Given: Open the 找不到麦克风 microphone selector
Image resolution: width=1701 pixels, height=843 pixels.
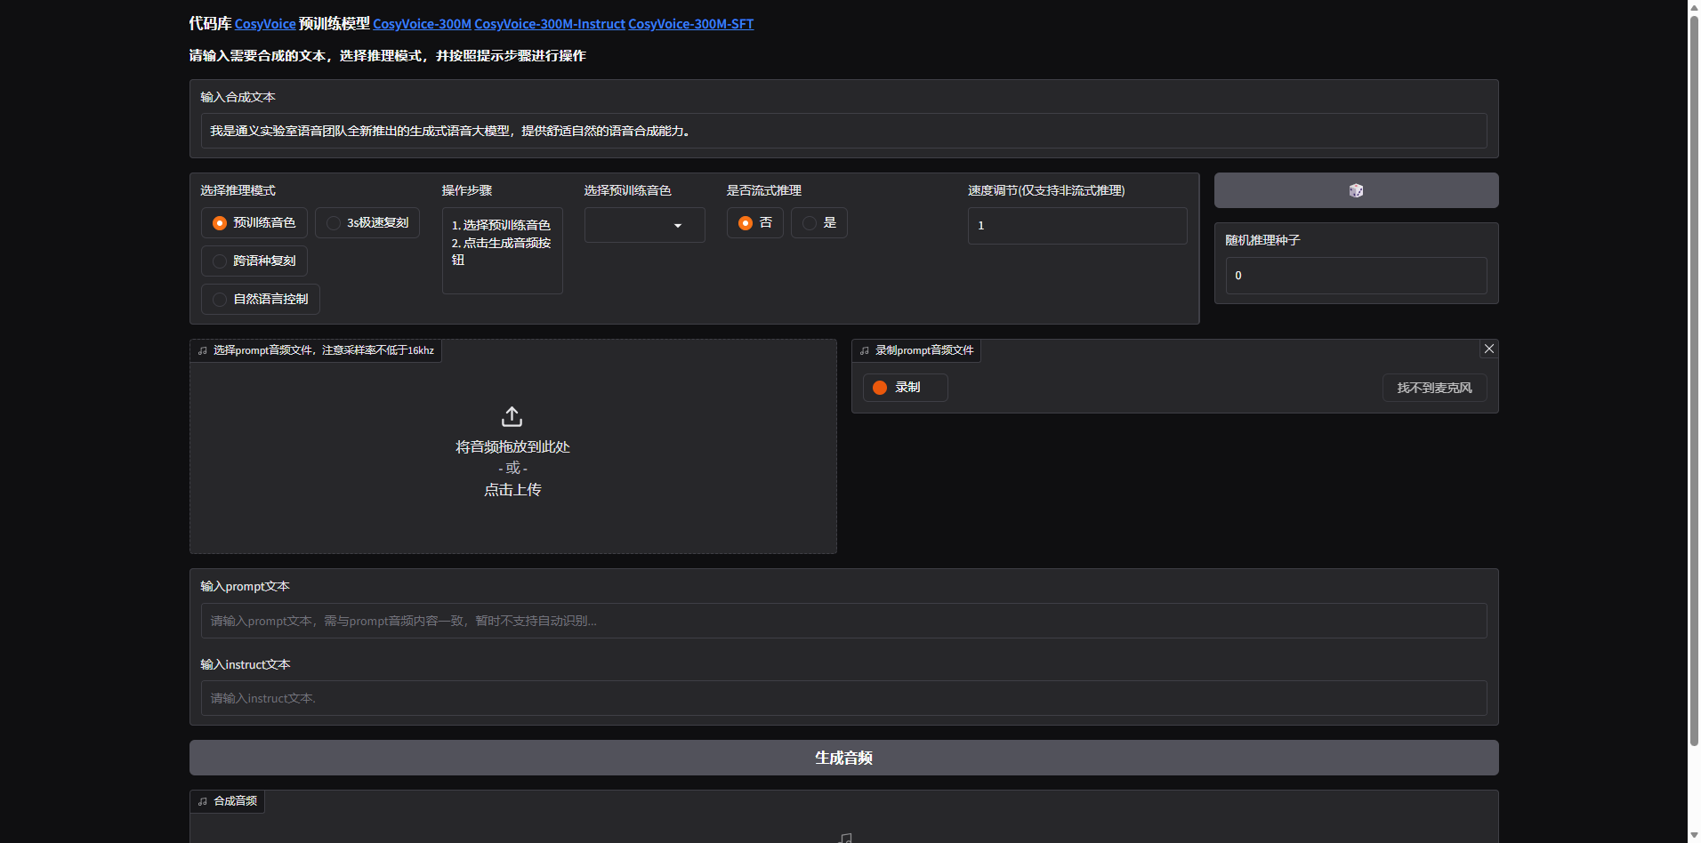Looking at the screenshot, I should tap(1433, 388).
